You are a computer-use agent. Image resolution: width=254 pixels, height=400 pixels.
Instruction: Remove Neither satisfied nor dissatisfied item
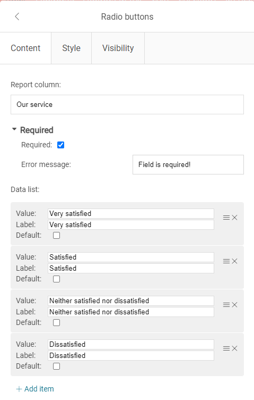click(234, 305)
